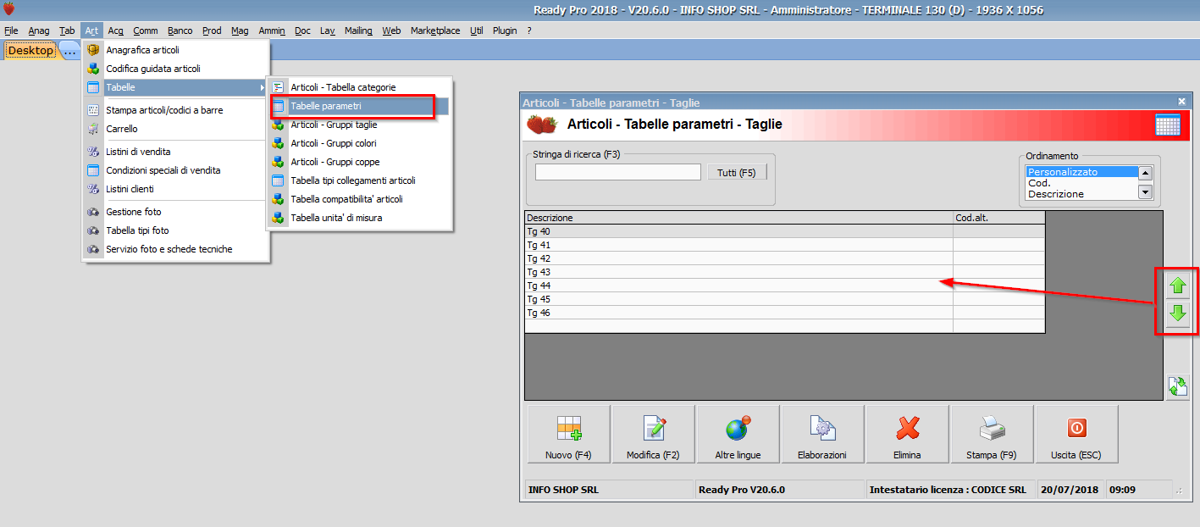Click the ellipsis tab next to Desktop
This screenshot has height=527, width=1200.
point(69,50)
